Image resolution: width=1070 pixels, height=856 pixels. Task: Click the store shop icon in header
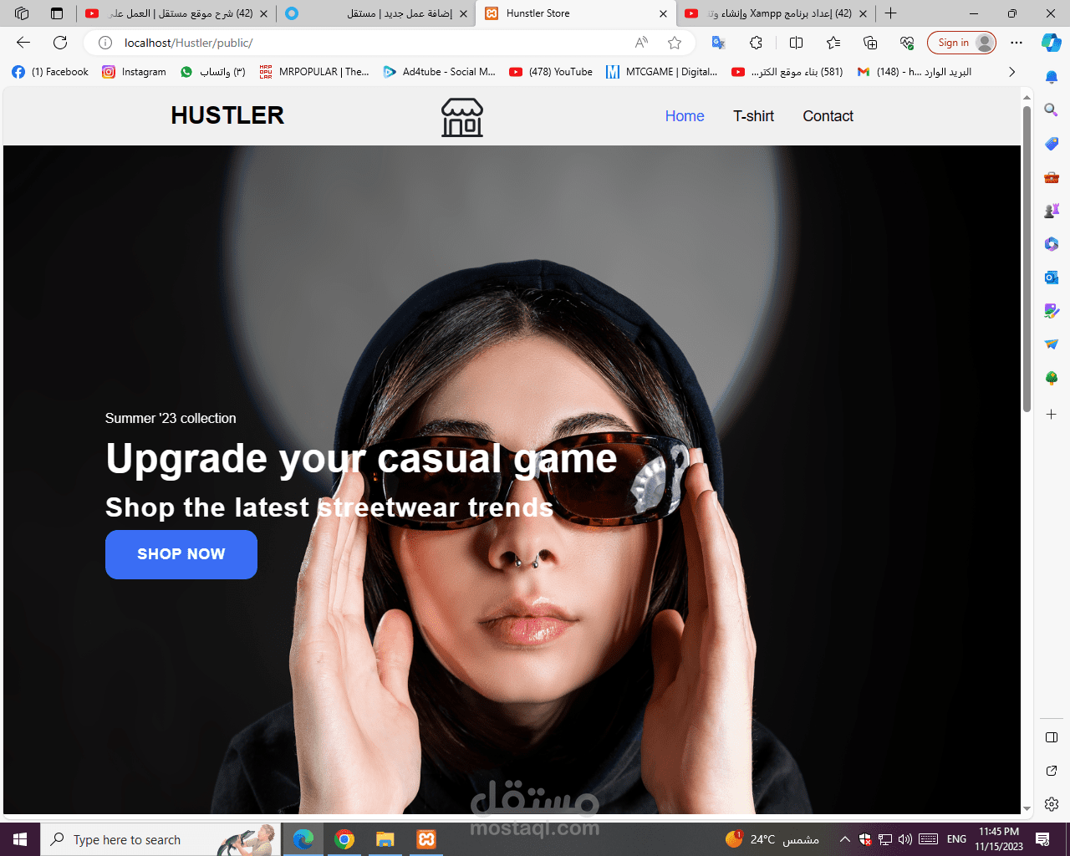pos(462,117)
